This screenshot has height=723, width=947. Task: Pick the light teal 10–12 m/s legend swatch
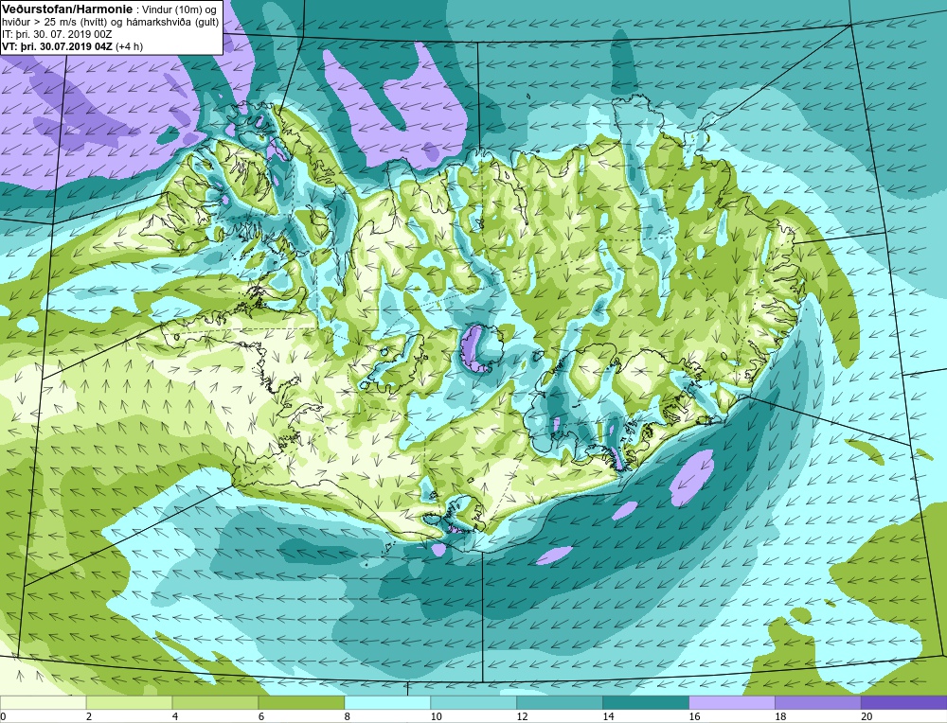click(x=473, y=702)
